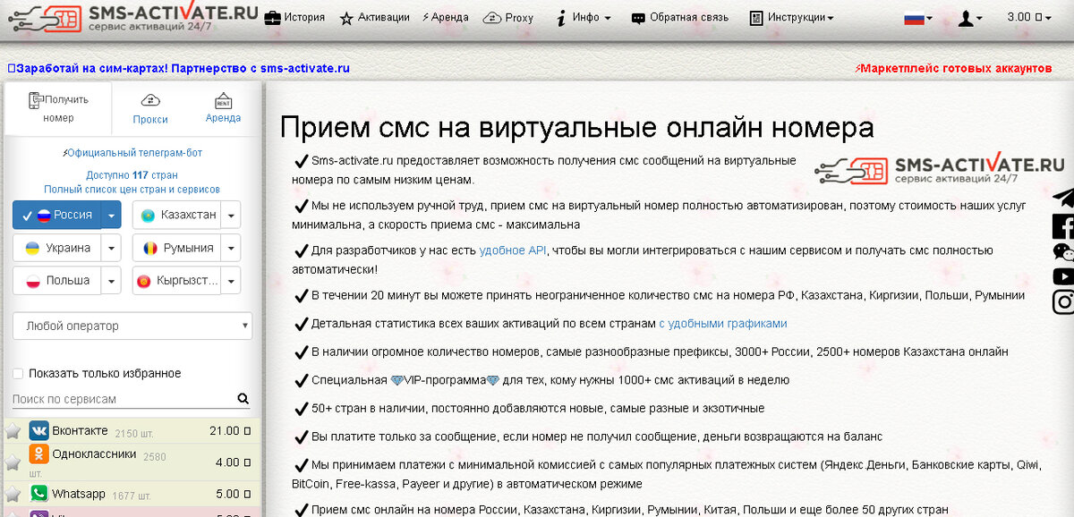This screenshot has height=517, width=1074.
Task: Go to Аренда in the top navigation
Action: click(x=445, y=17)
